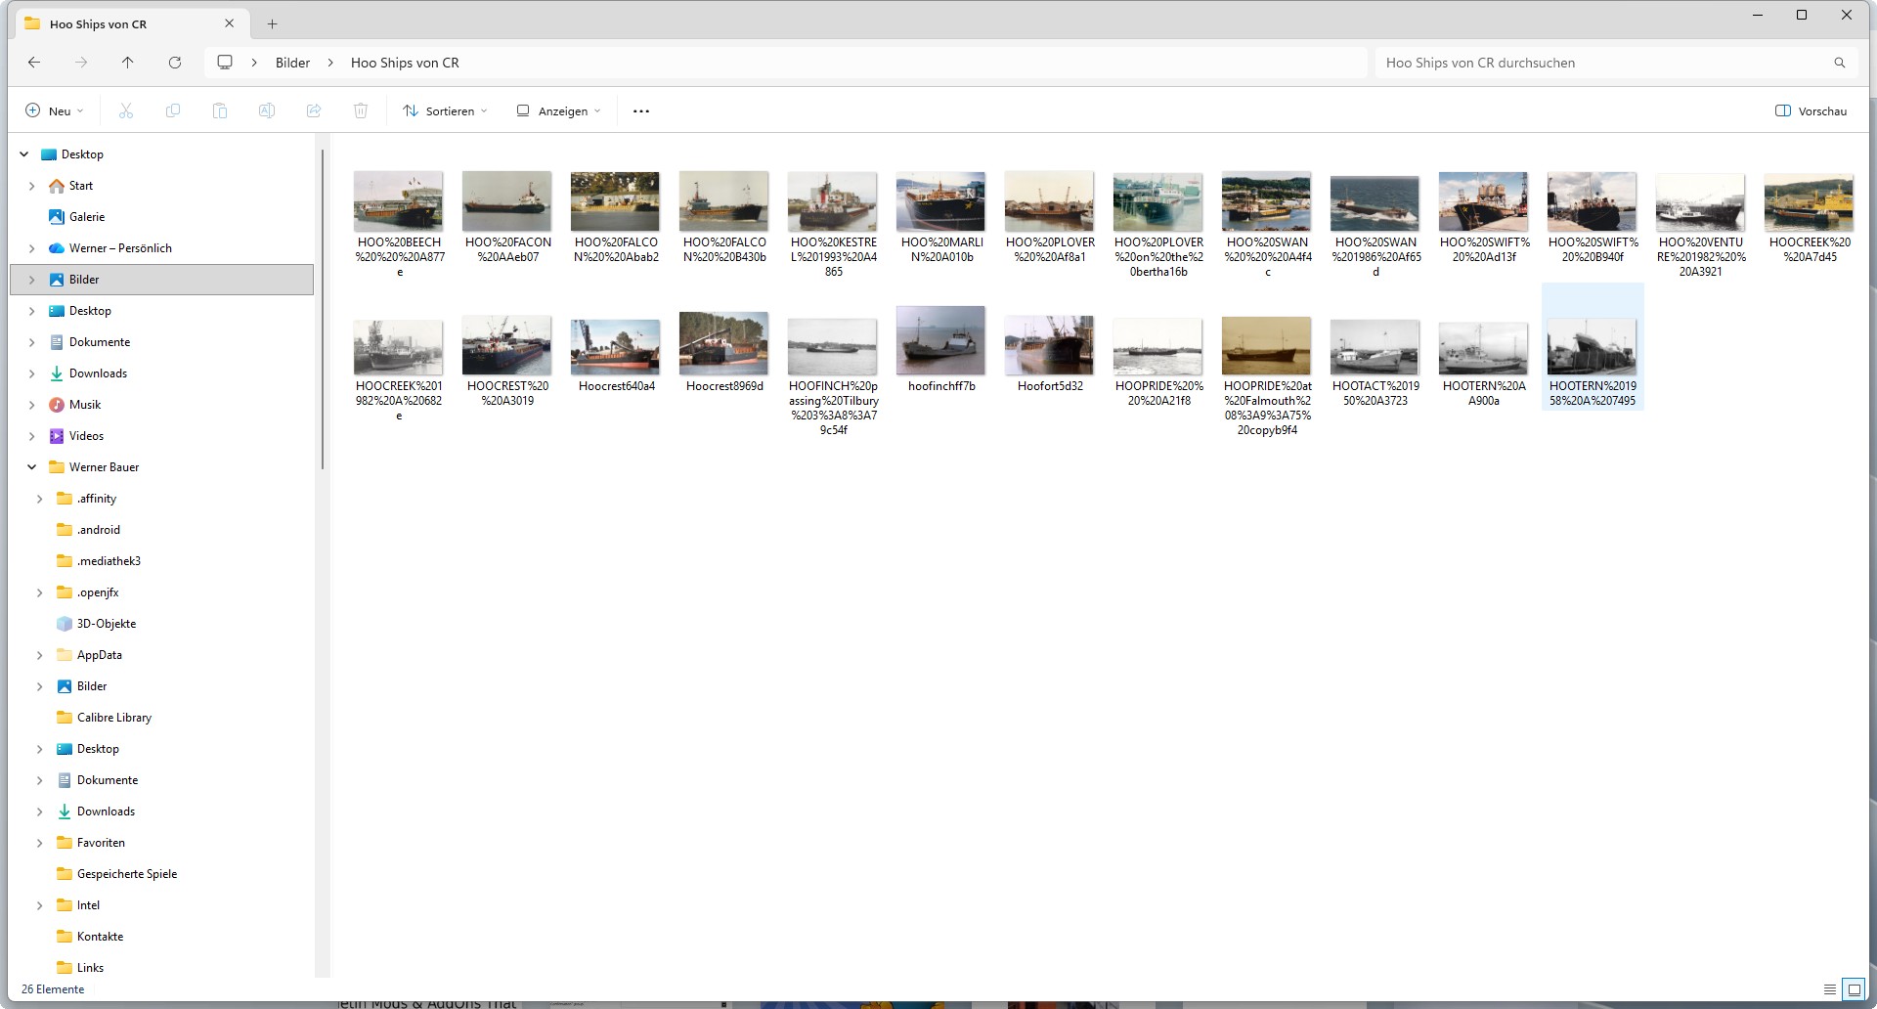The width and height of the screenshot is (1877, 1009).
Task: Select HOOFINCH passing Tilbury image
Action: click(x=833, y=346)
